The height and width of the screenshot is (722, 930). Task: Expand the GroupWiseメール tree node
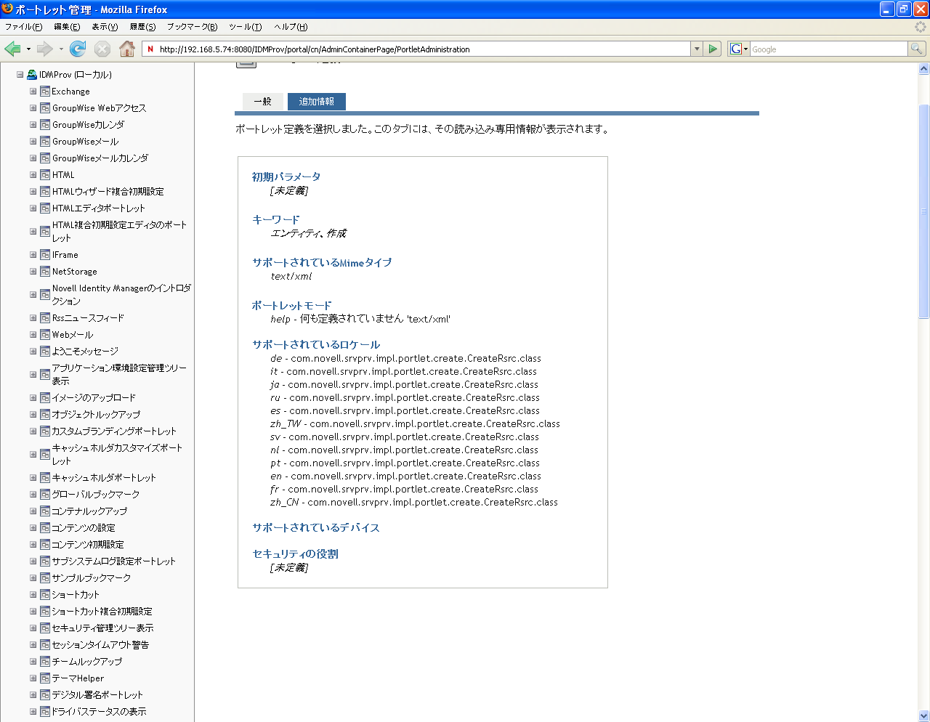tap(33, 142)
